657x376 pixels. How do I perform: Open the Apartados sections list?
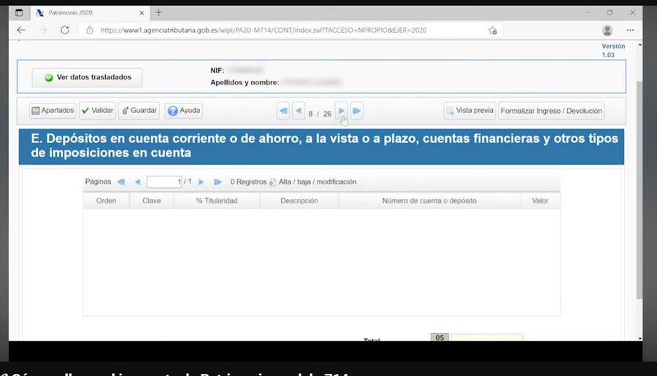(x=53, y=111)
